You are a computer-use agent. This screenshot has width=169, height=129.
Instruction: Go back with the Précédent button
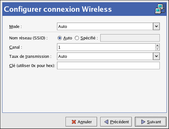coord(116,122)
